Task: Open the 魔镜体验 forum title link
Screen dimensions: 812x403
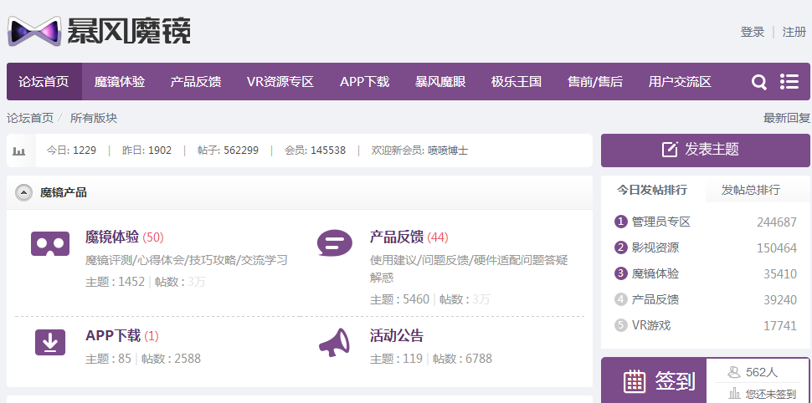Action: 112,237
